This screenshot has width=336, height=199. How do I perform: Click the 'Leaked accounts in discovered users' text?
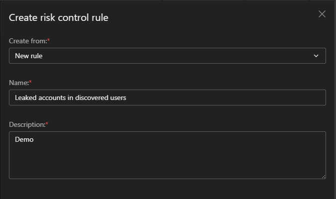(x=71, y=98)
